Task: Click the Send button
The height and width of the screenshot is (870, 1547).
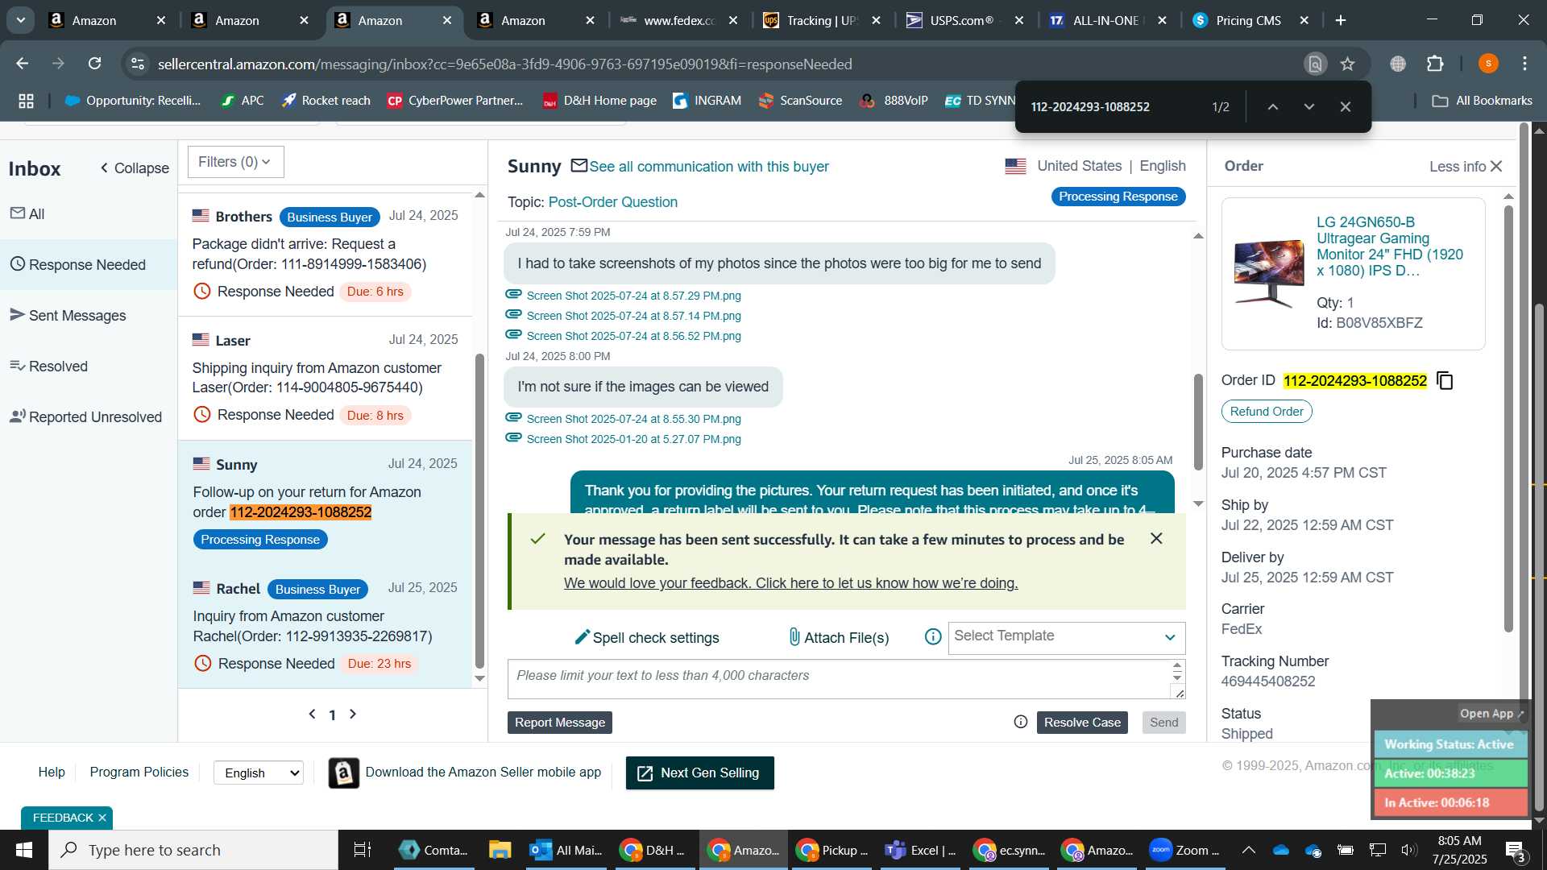Action: coord(1163,722)
